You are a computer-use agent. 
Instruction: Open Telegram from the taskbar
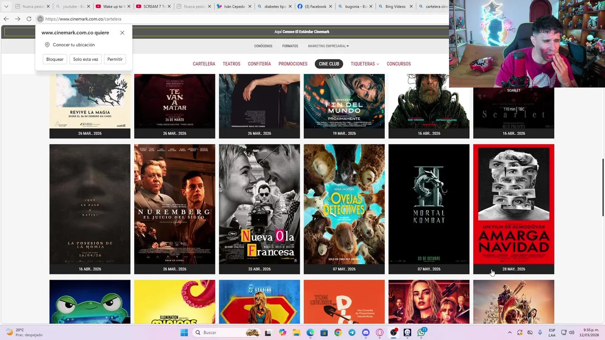tap(352, 332)
